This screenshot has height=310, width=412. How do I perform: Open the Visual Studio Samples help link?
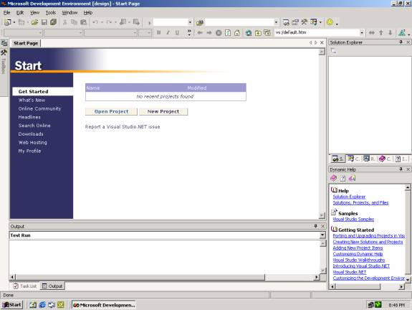tap(353, 219)
